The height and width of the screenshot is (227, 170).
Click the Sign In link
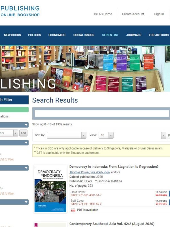pyautogui.click(x=159, y=14)
